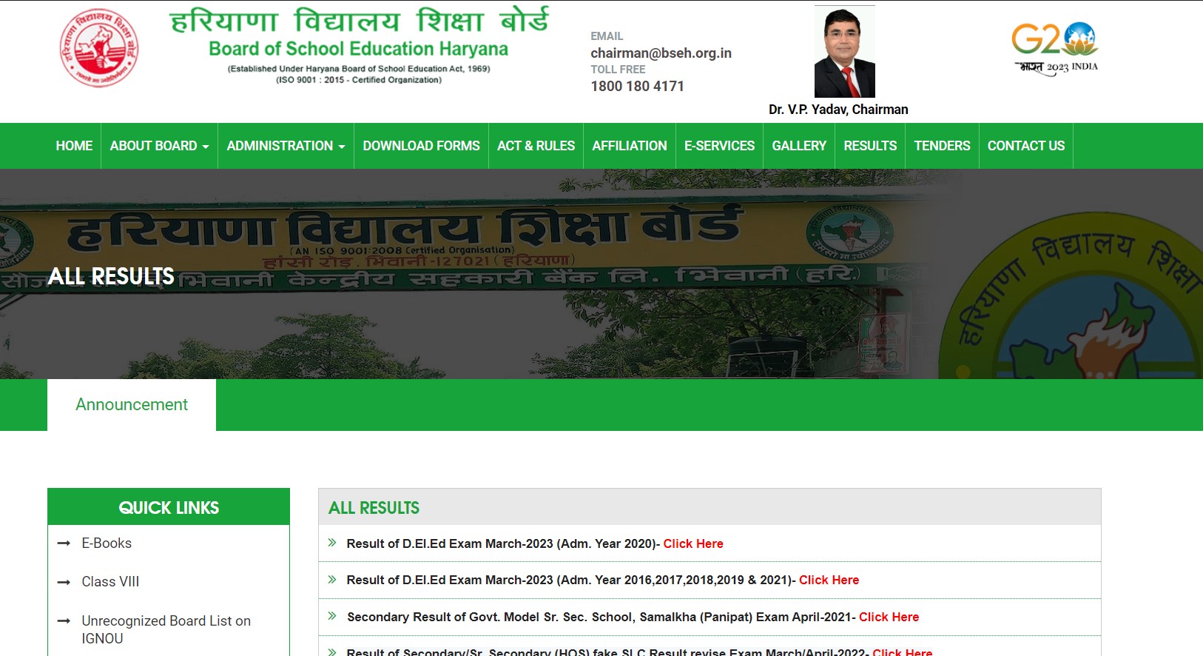This screenshot has width=1203, height=656.
Task: Expand the ABOUT BOARD dropdown menu
Action: point(159,146)
